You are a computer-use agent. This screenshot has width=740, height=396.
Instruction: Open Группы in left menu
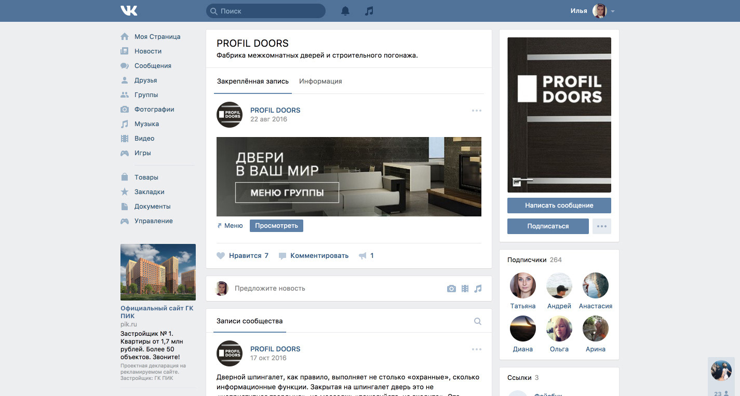[146, 95]
